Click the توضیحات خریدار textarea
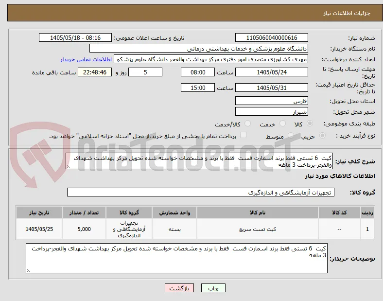 pyautogui.click(x=176, y=258)
